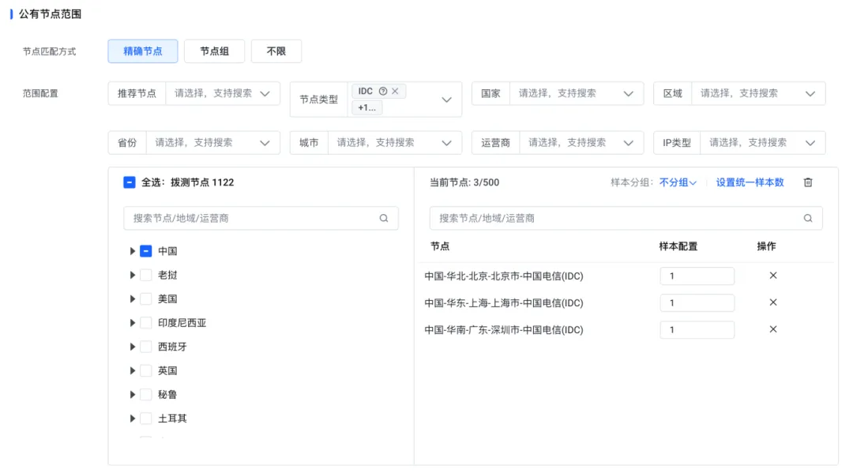
Task: Focus the right 搜索节点/地域/运营商 search field
Action: (x=626, y=218)
